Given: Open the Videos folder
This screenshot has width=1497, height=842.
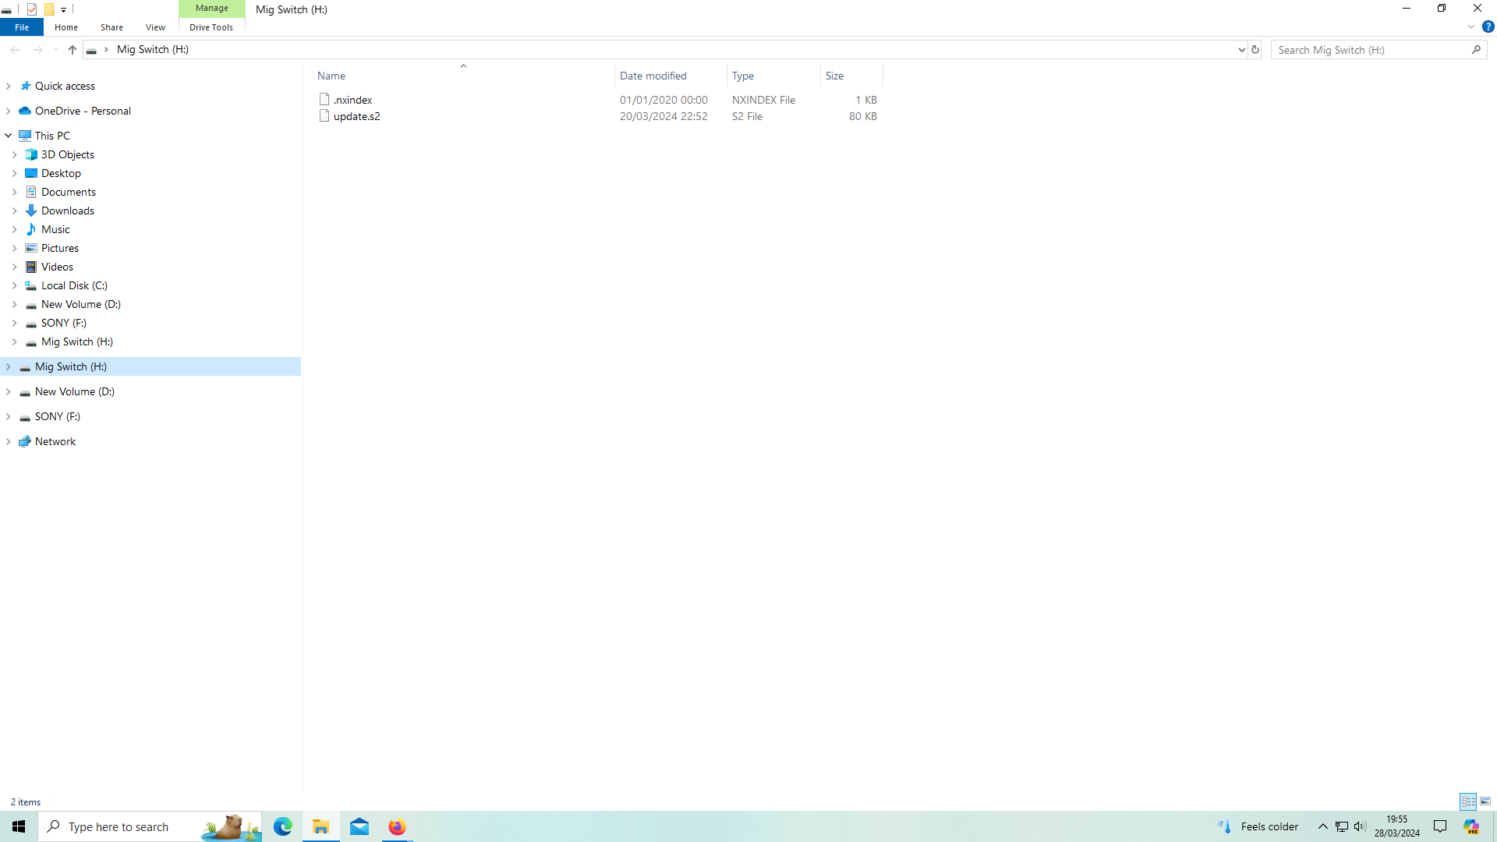Looking at the screenshot, I should click(57, 267).
